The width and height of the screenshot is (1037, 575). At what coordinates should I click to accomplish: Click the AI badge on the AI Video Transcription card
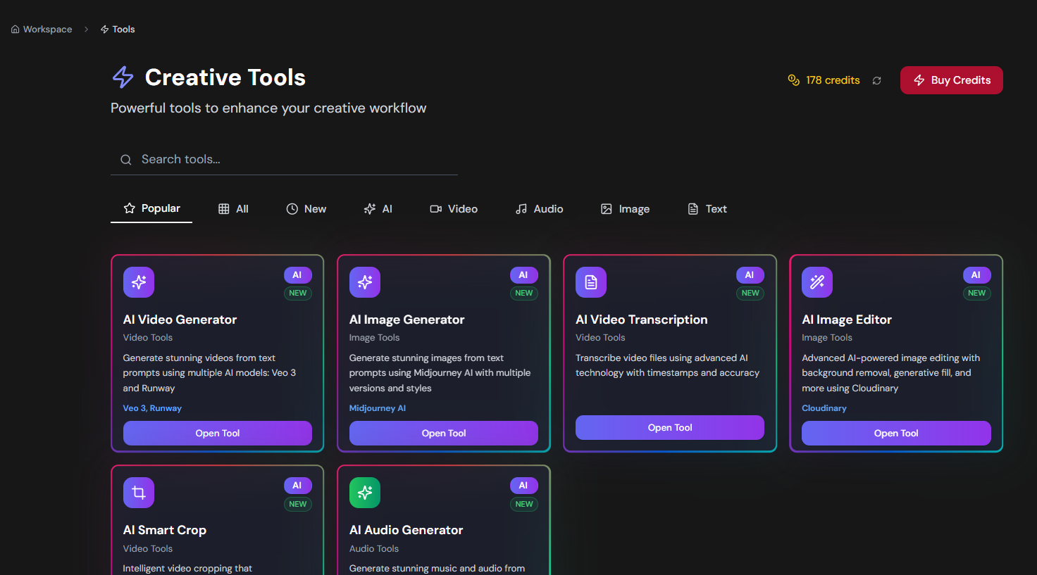pos(750,275)
